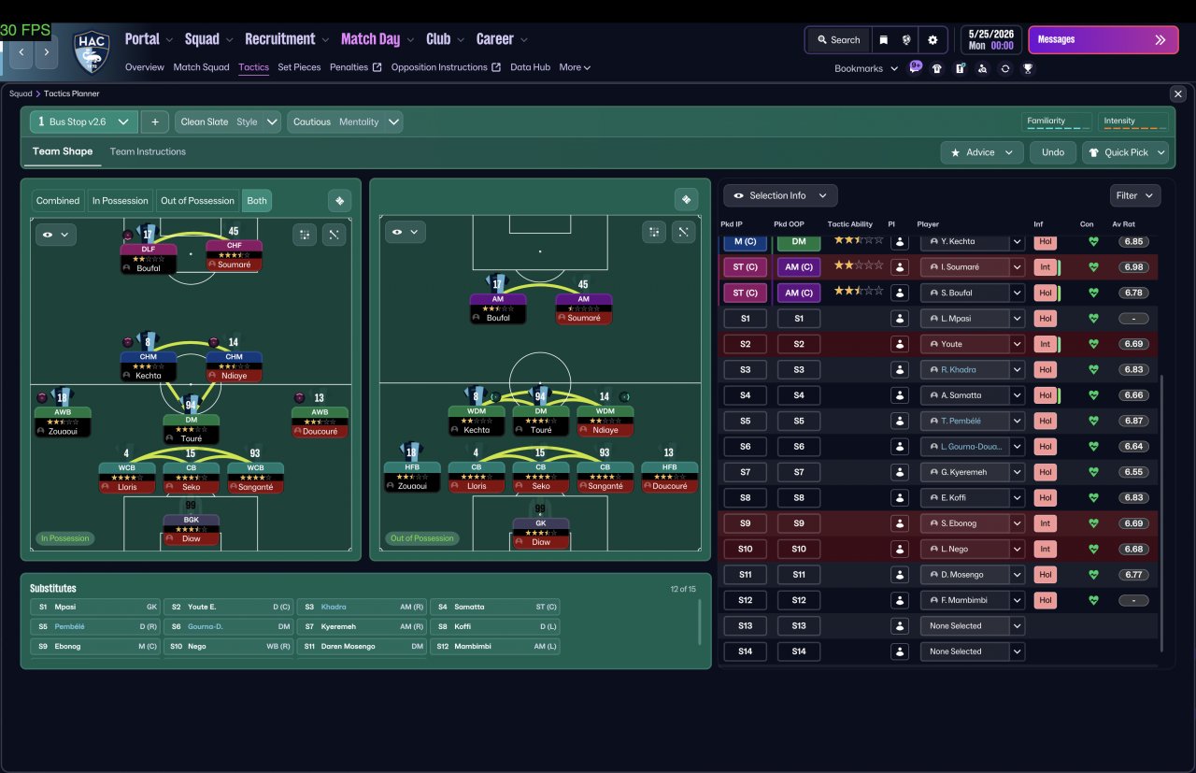Expand the Quick Pick dropdown
This screenshot has height=773, width=1196.
[x=1125, y=152]
